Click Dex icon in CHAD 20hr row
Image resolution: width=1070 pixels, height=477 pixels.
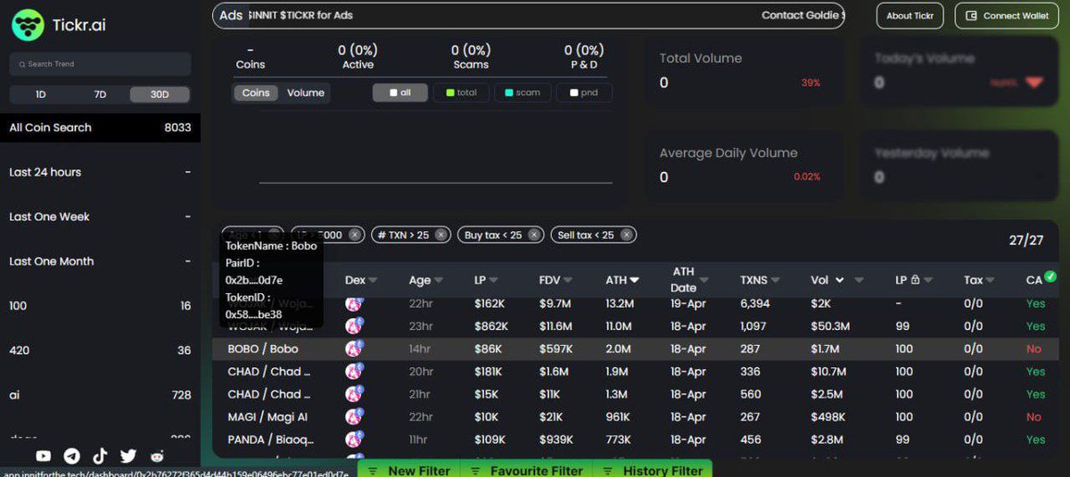pos(354,372)
